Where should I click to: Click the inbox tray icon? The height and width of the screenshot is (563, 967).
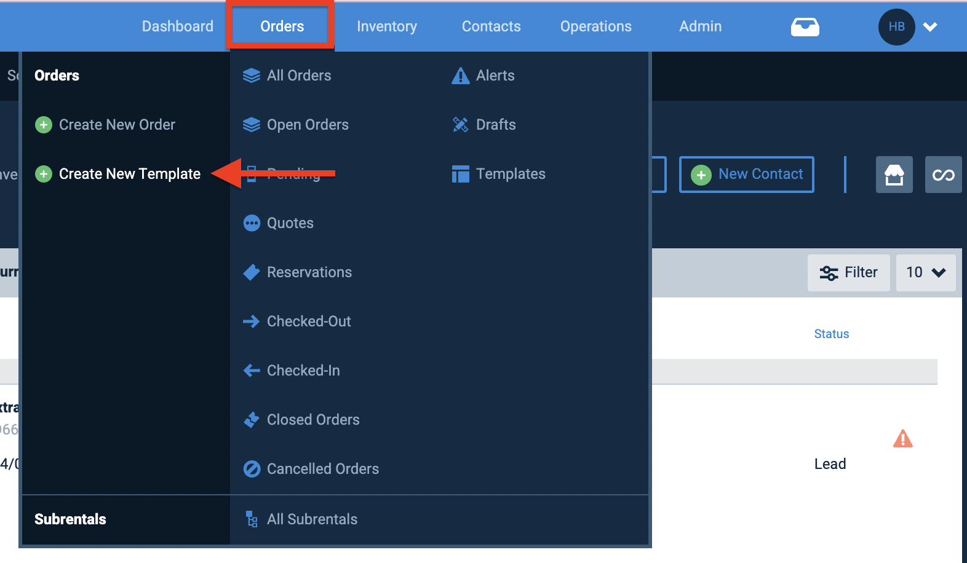tap(805, 27)
